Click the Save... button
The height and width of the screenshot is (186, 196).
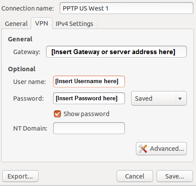[x=175, y=176]
